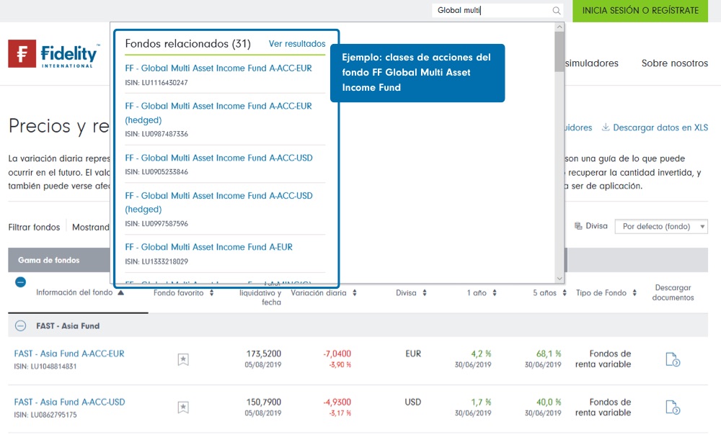721x435 pixels.
Task: Click 1,7 % one-year return
Action: [481, 402]
